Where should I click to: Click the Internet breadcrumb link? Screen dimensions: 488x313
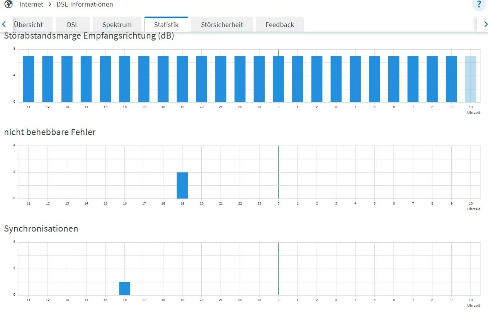tap(31, 5)
